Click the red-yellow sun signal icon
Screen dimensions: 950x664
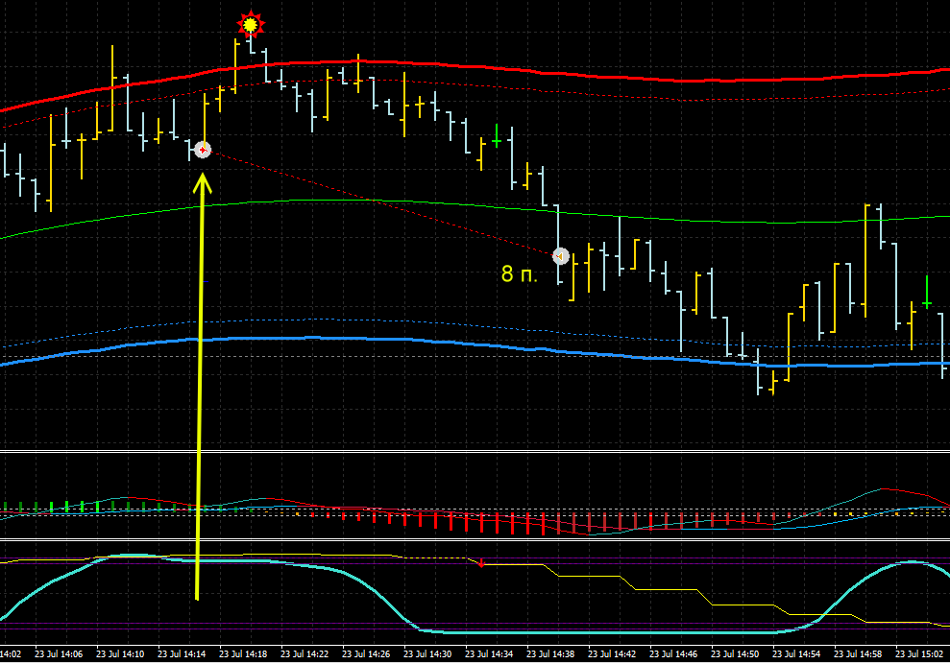point(250,24)
